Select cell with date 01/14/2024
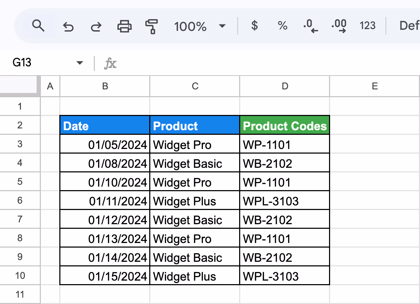The image size is (420, 304). pos(105,257)
